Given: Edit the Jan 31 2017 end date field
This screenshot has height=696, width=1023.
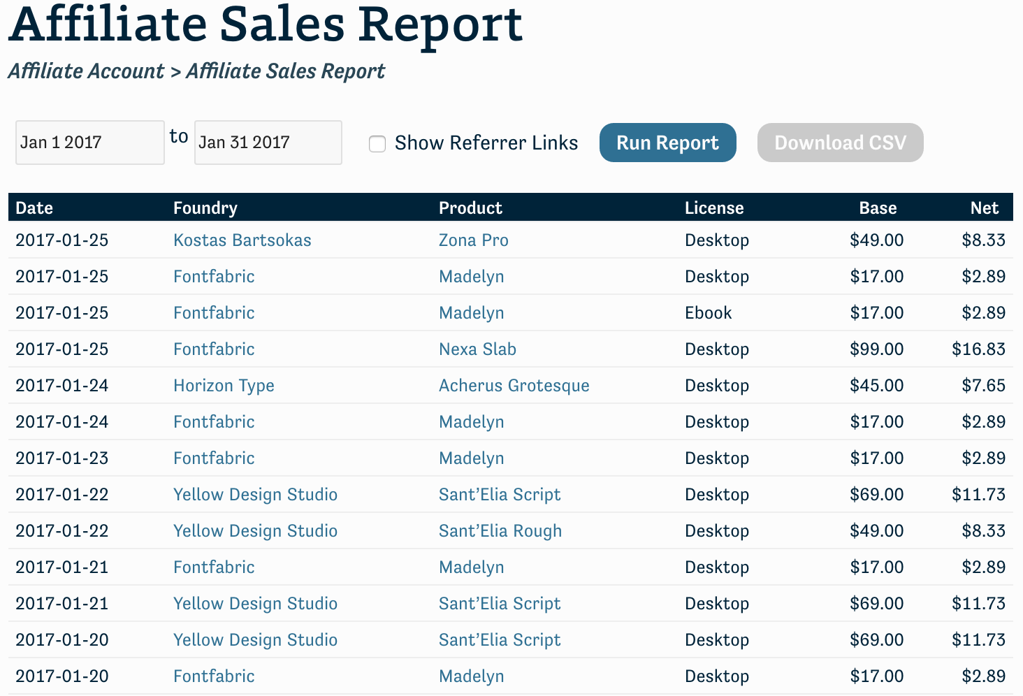Looking at the screenshot, I should [268, 143].
